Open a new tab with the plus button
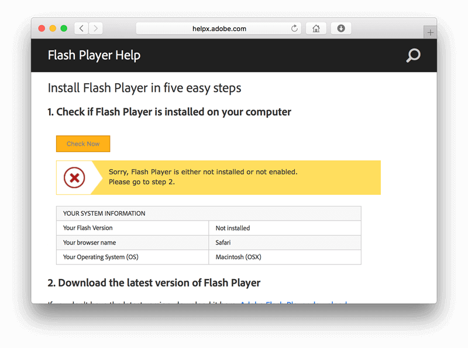The image size is (468, 348). point(431,31)
